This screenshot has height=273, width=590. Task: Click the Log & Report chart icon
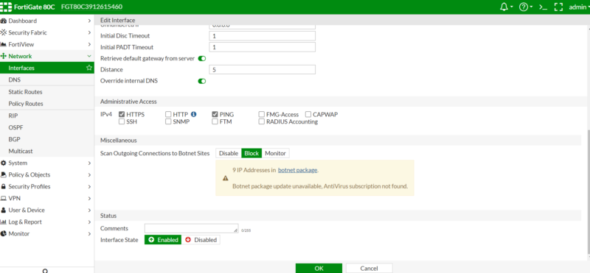coord(4,222)
